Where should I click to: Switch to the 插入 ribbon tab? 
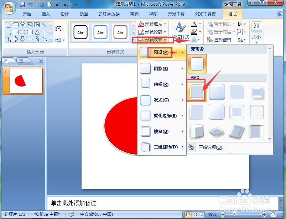46,14
